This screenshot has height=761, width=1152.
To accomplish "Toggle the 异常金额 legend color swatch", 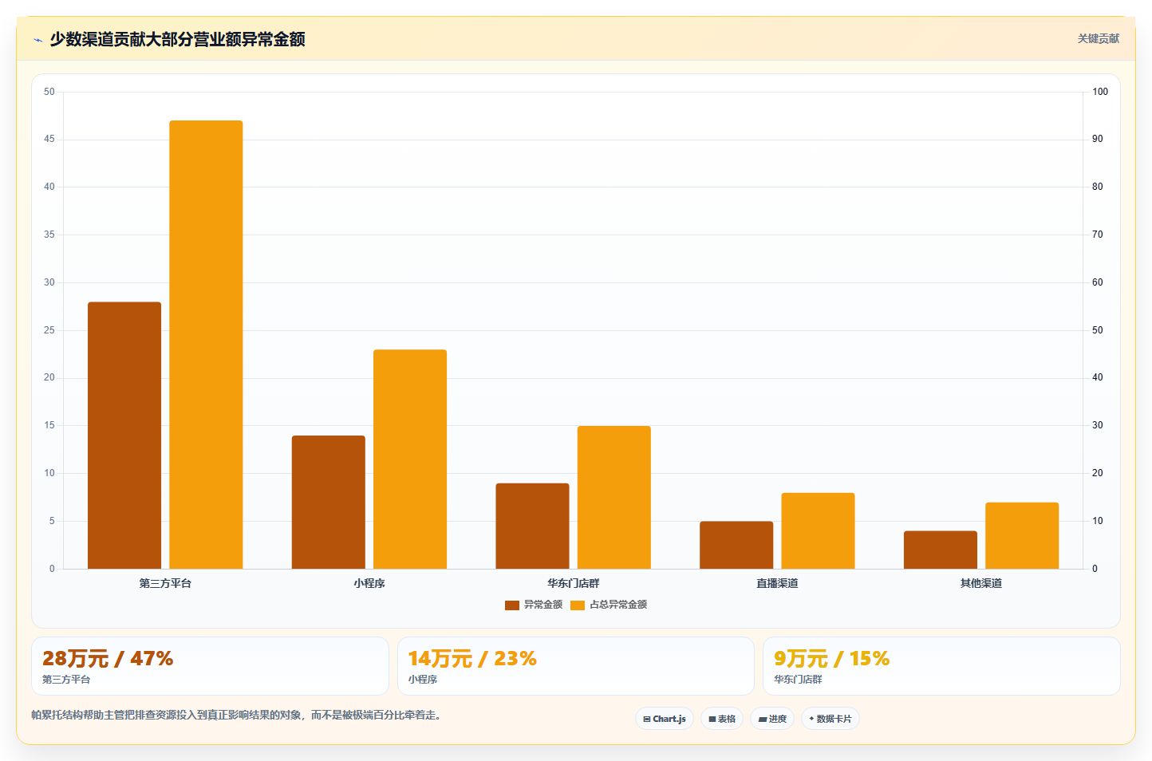I will (512, 605).
